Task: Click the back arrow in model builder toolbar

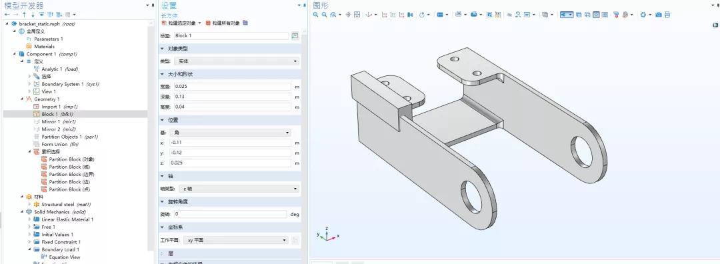Action: click(7, 15)
